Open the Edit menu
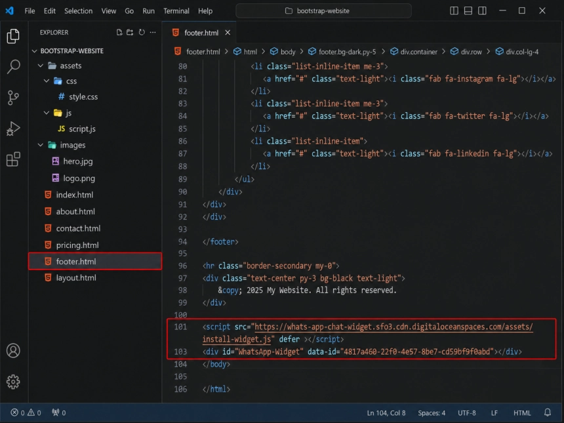The height and width of the screenshot is (423, 564). click(50, 10)
